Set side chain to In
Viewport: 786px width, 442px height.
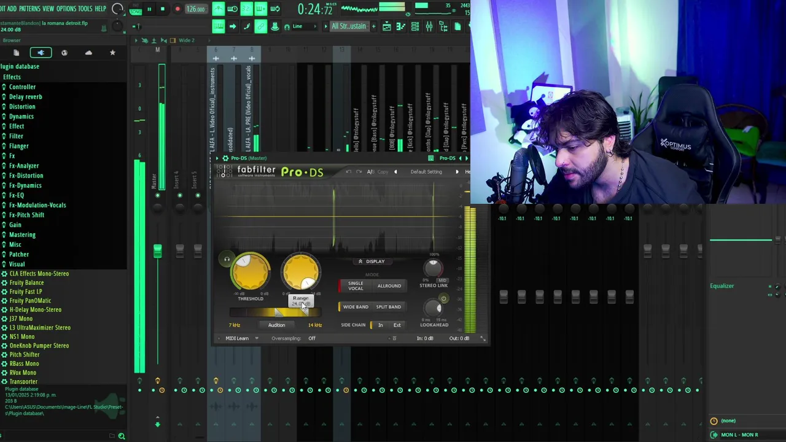(x=380, y=325)
